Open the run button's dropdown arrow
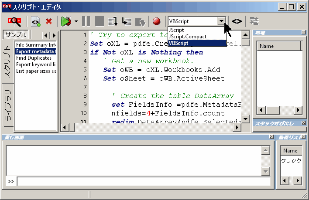Screen dimensions: 309x200 (76, 21)
